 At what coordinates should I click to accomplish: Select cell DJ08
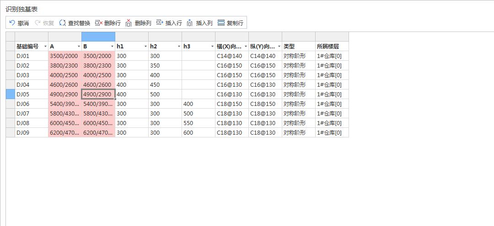coord(32,123)
